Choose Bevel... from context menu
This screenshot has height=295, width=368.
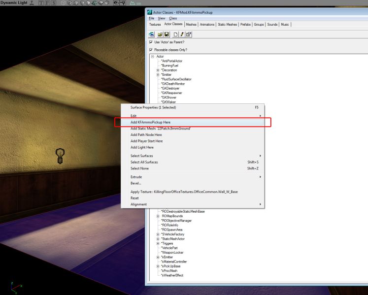click(x=193, y=184)
